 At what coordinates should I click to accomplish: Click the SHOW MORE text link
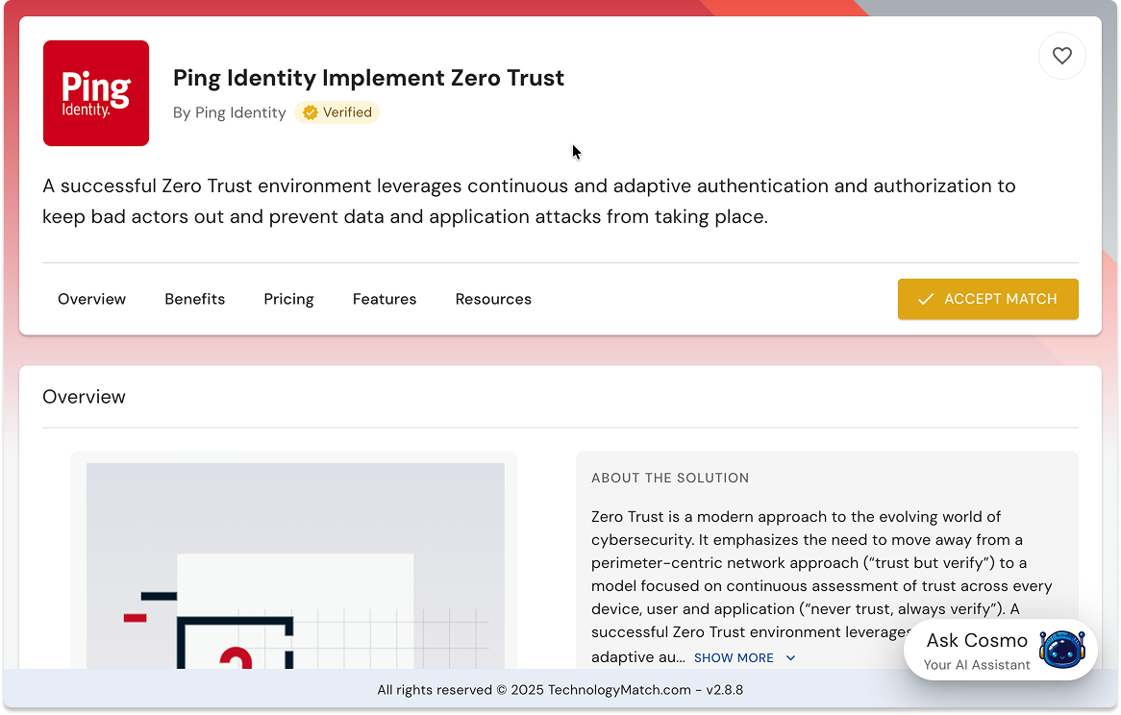click(734, 657)
